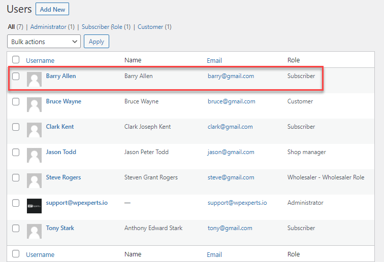Tick the select-all checkbox in footer

pyautogui.click(x=16, y=254)
